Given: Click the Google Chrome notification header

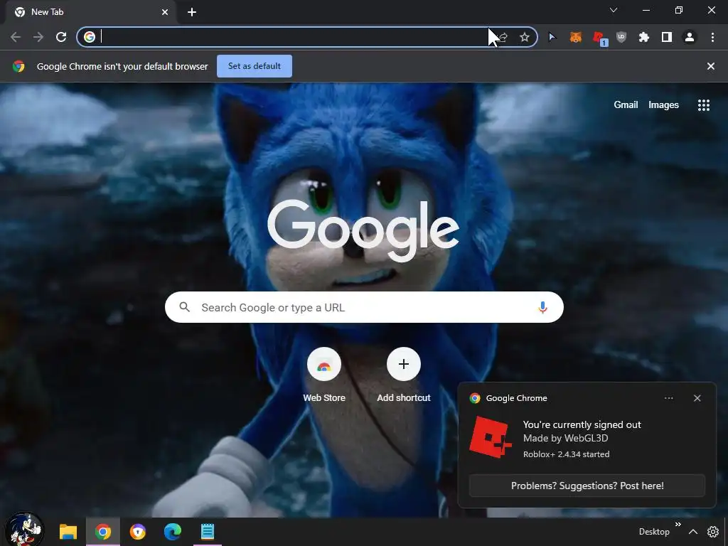Looking at the screenshot, I should tap(516, 398).
